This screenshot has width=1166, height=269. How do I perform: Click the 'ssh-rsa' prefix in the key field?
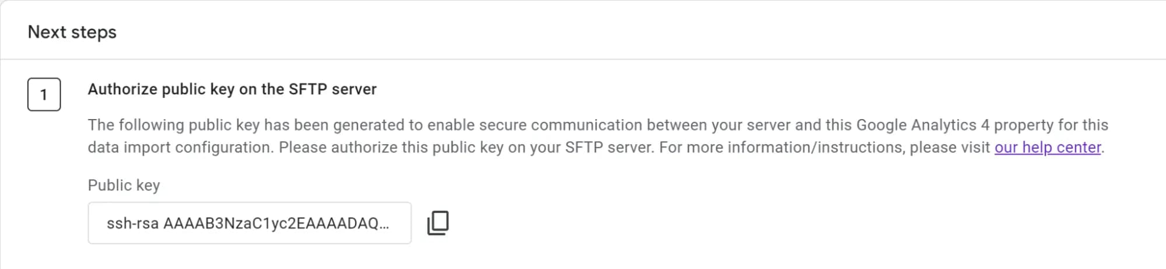(x=132, y=223)
